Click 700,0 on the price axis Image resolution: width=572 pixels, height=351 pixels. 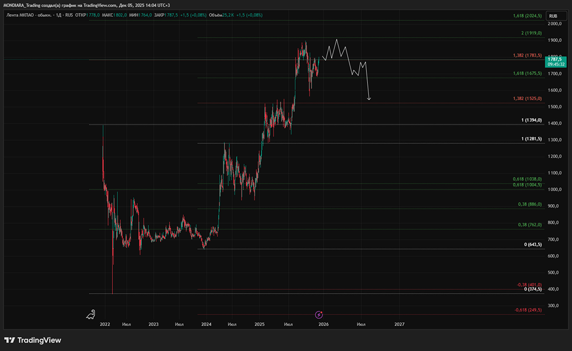pyautogui.click(x=553, y=240)
